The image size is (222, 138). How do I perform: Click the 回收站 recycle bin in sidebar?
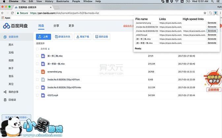pyautogui.click(x=12, y=100)
